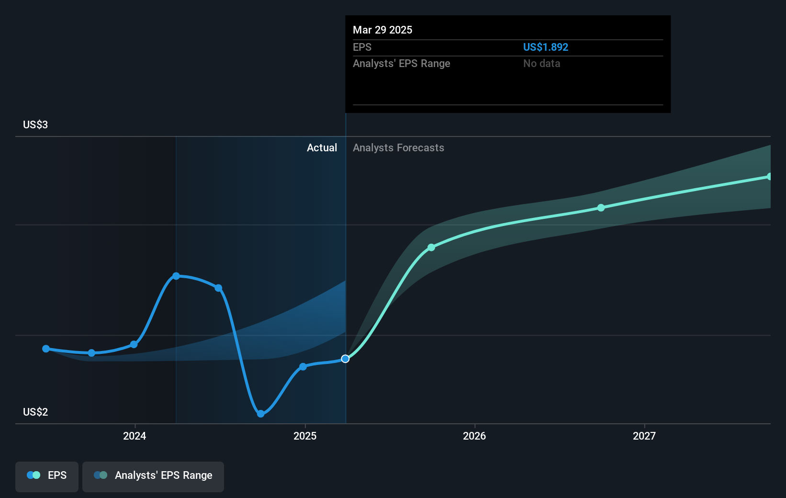
Task: Select the highlighted Mar 29 2025 EPS data point
Action: [345, 359]
